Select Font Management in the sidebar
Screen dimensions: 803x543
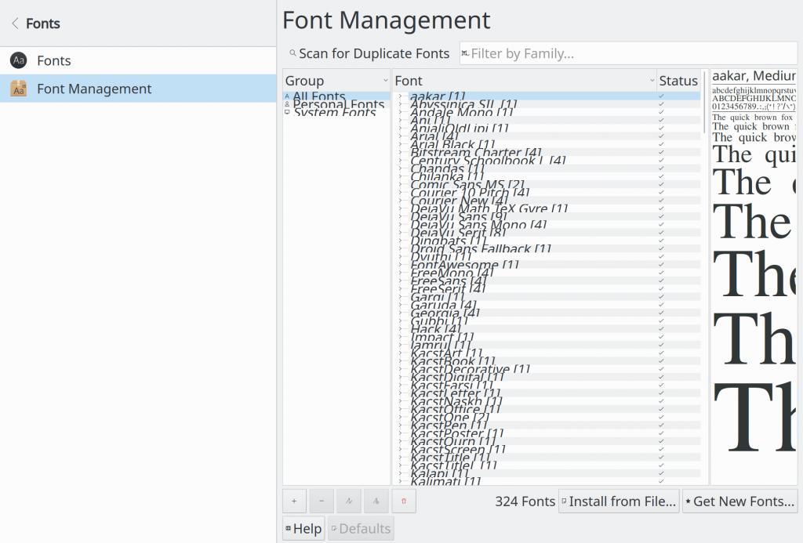[x=94, y=89]
